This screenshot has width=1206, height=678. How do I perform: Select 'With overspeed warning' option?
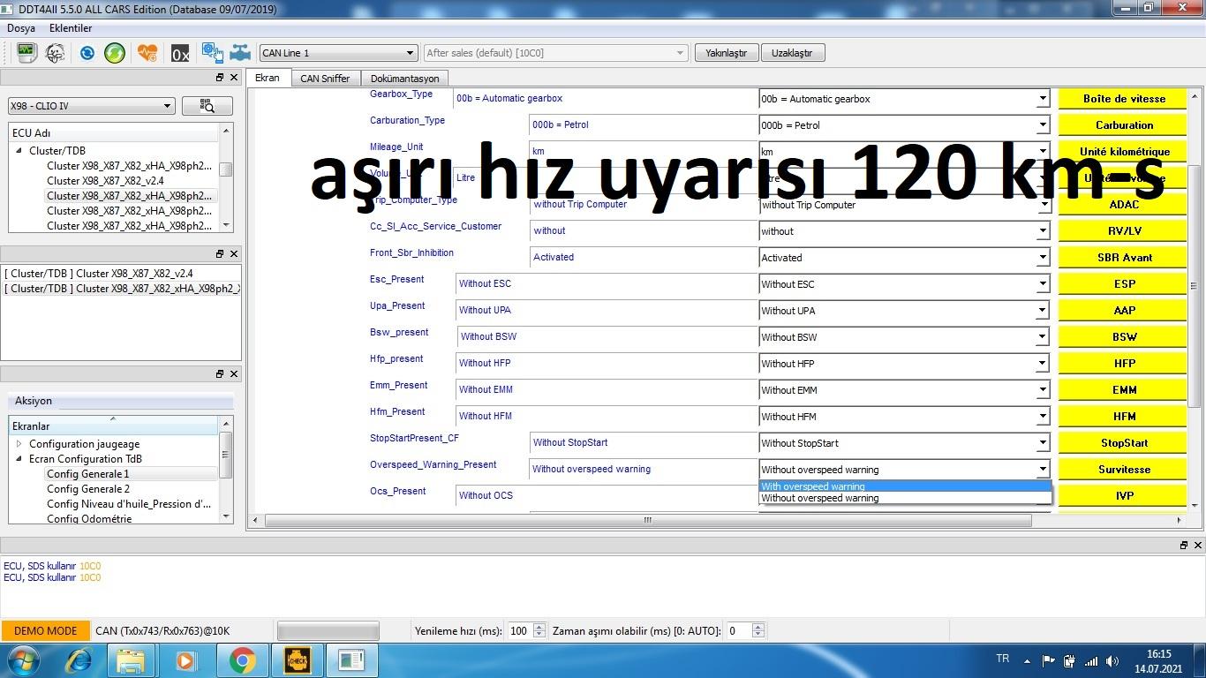904,486
